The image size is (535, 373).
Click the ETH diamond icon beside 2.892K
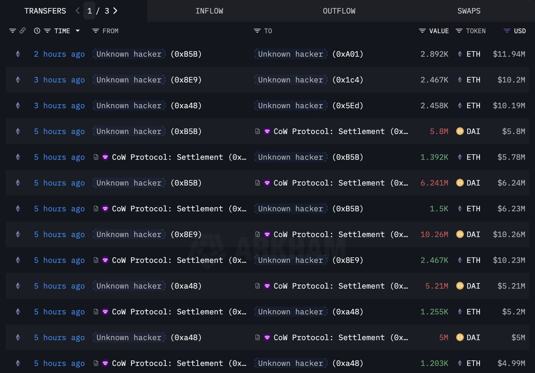click(x=460, y=54)
